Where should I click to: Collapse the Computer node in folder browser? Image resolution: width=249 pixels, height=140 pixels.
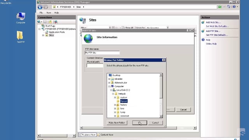point(109,86)
